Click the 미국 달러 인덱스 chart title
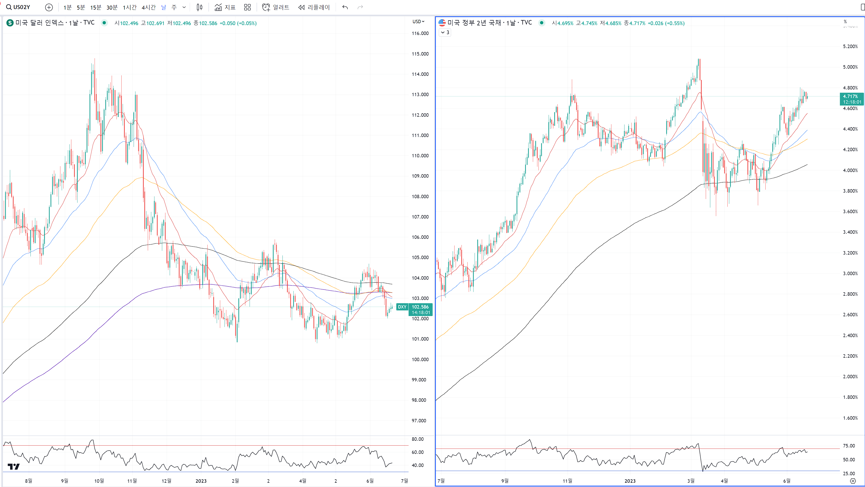865x487 pixels. (40, 23)
